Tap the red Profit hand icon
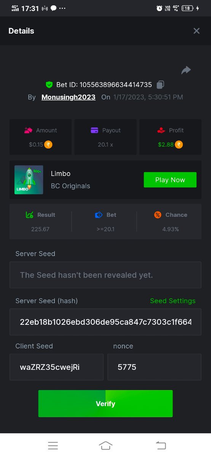This screenshot has height=458, width=211. coord(161,130)
